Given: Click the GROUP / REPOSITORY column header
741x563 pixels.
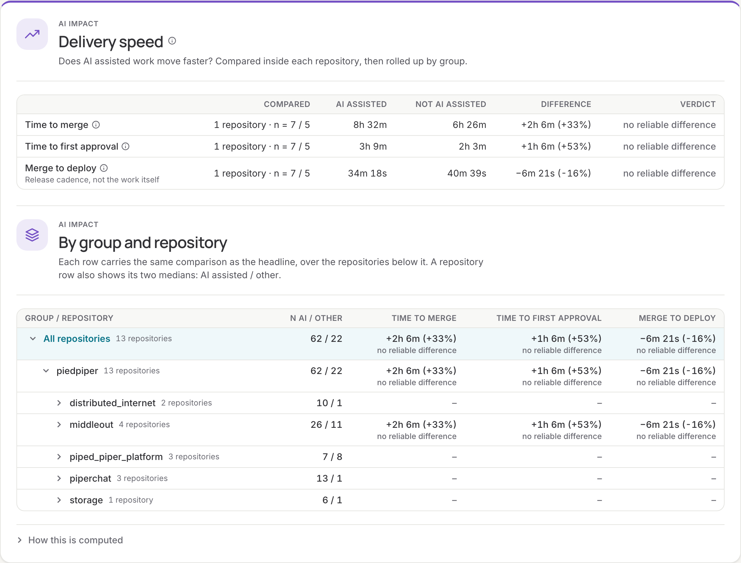Looking at the screenshot, I should pyautogui.click(x=69, y=318).
